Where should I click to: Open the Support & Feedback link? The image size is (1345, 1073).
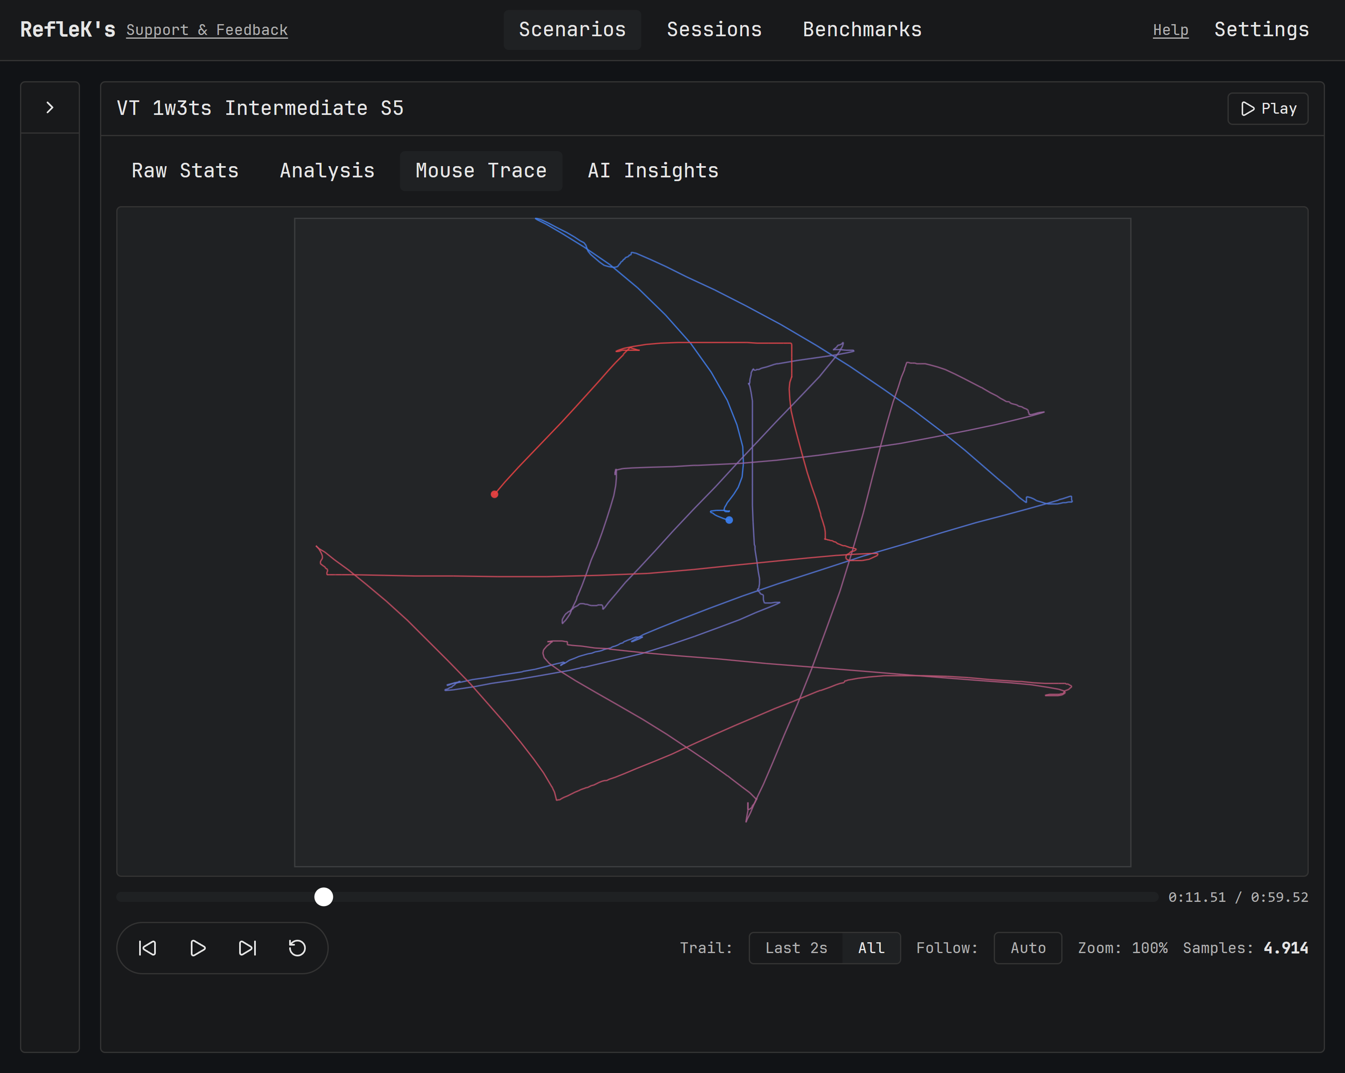coord(207,30)
